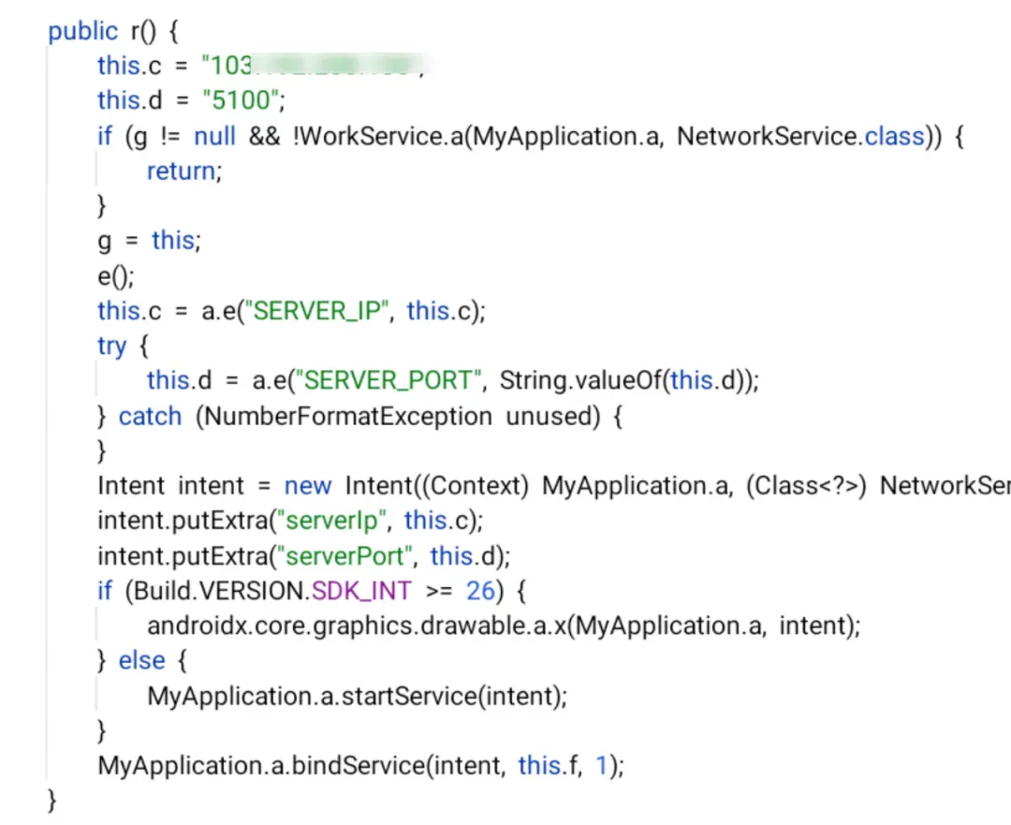The height and width of the screenshot is (825, 1011).
Task: Click the purple SDK_INT constant
Action: click(x=361, y=591)
